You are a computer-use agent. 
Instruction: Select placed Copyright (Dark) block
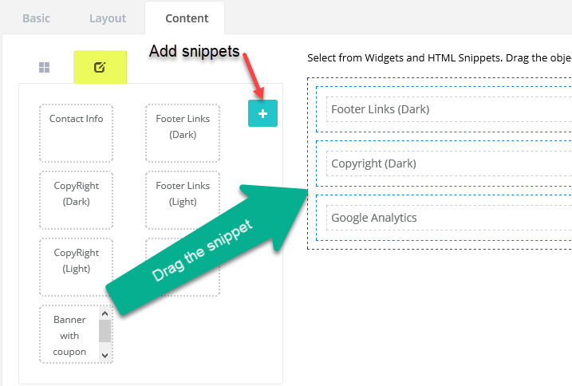[x=448, y=163]
